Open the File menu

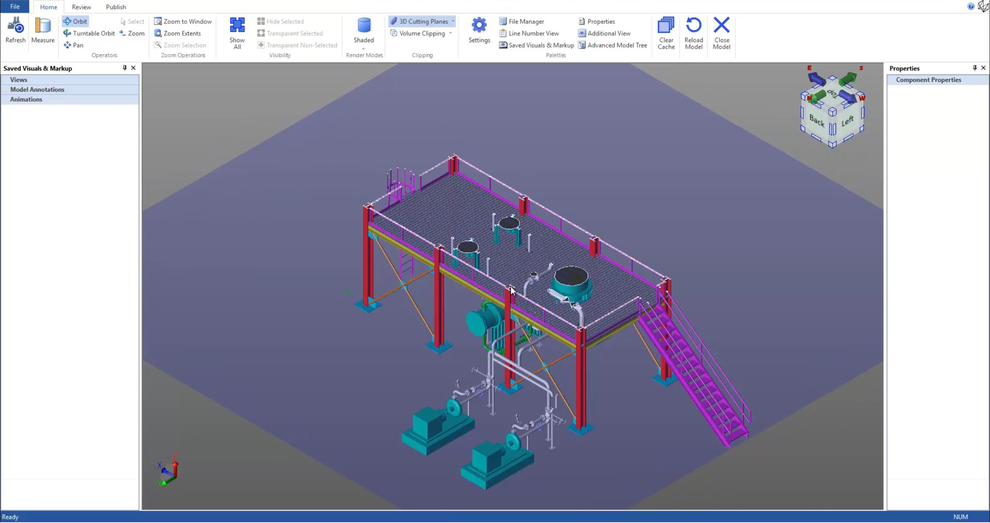[15, 7]
